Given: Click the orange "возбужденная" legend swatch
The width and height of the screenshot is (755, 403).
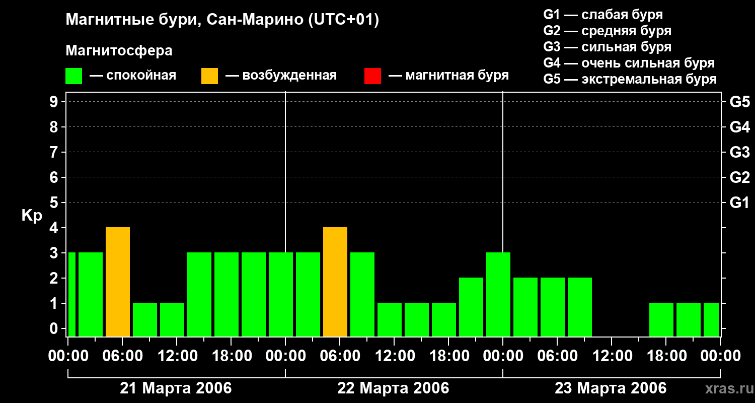Looking at the screenshot, I should point(209,76).
